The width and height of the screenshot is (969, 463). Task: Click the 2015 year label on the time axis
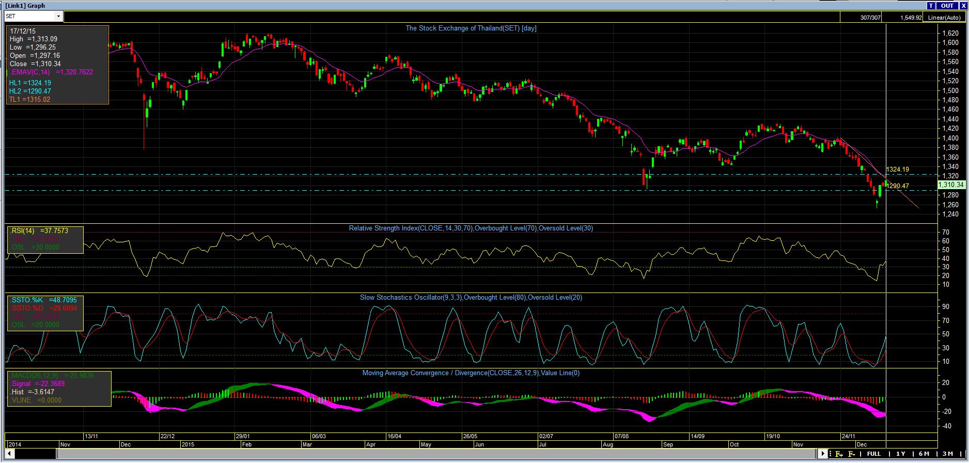click(x=188, y=445)
